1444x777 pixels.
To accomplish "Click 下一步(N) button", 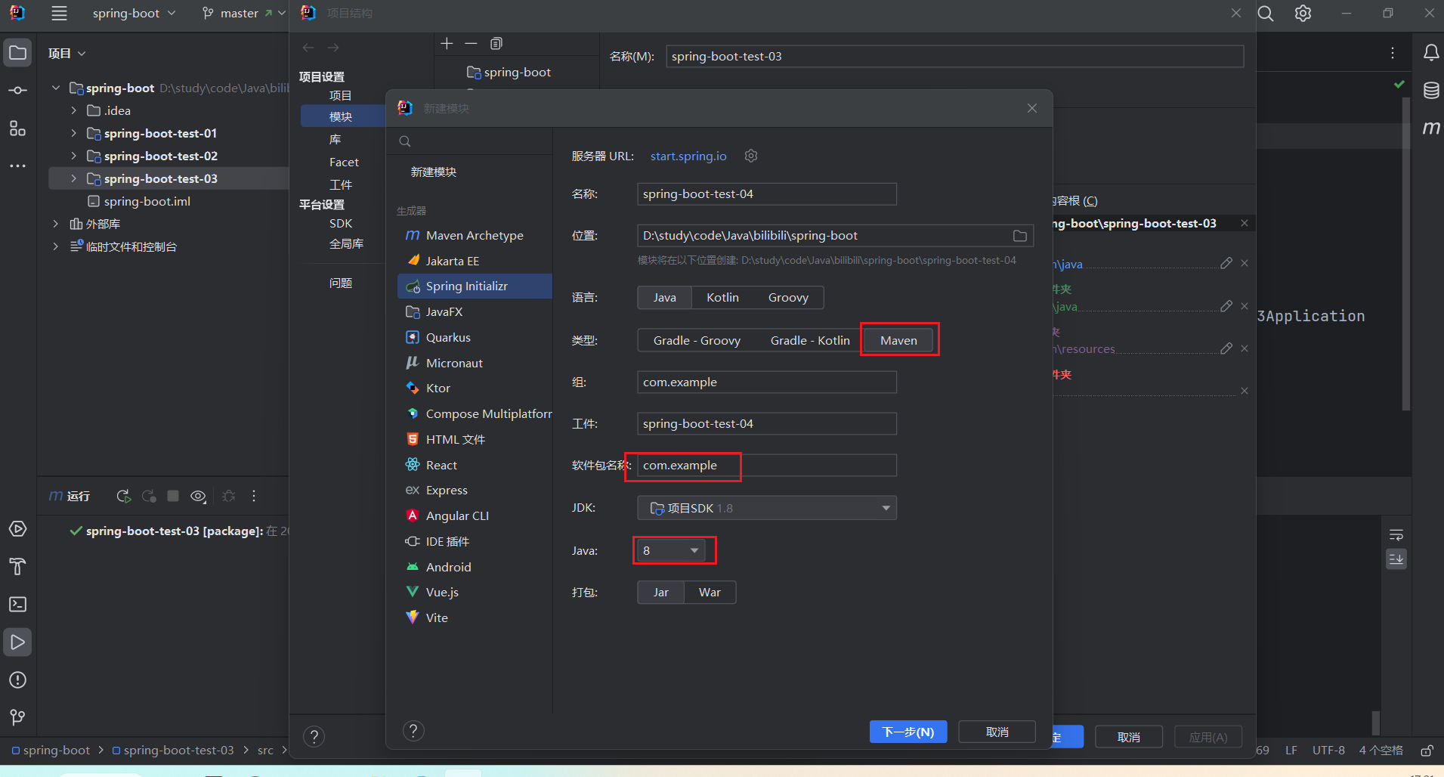I will point(908,732).
